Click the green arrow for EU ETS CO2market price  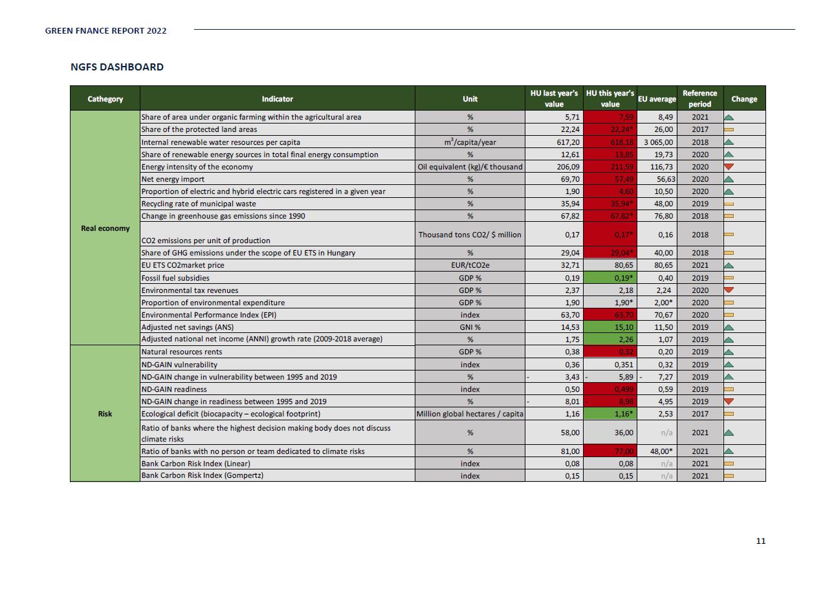(729, 265)
